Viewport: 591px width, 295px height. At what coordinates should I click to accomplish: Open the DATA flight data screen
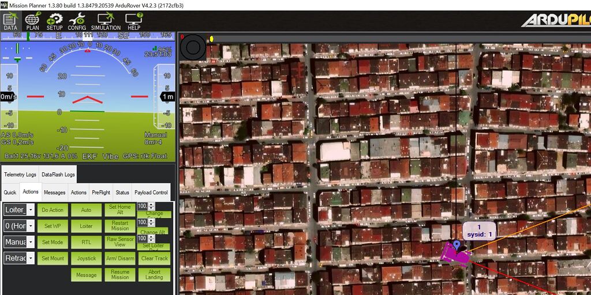10,20
